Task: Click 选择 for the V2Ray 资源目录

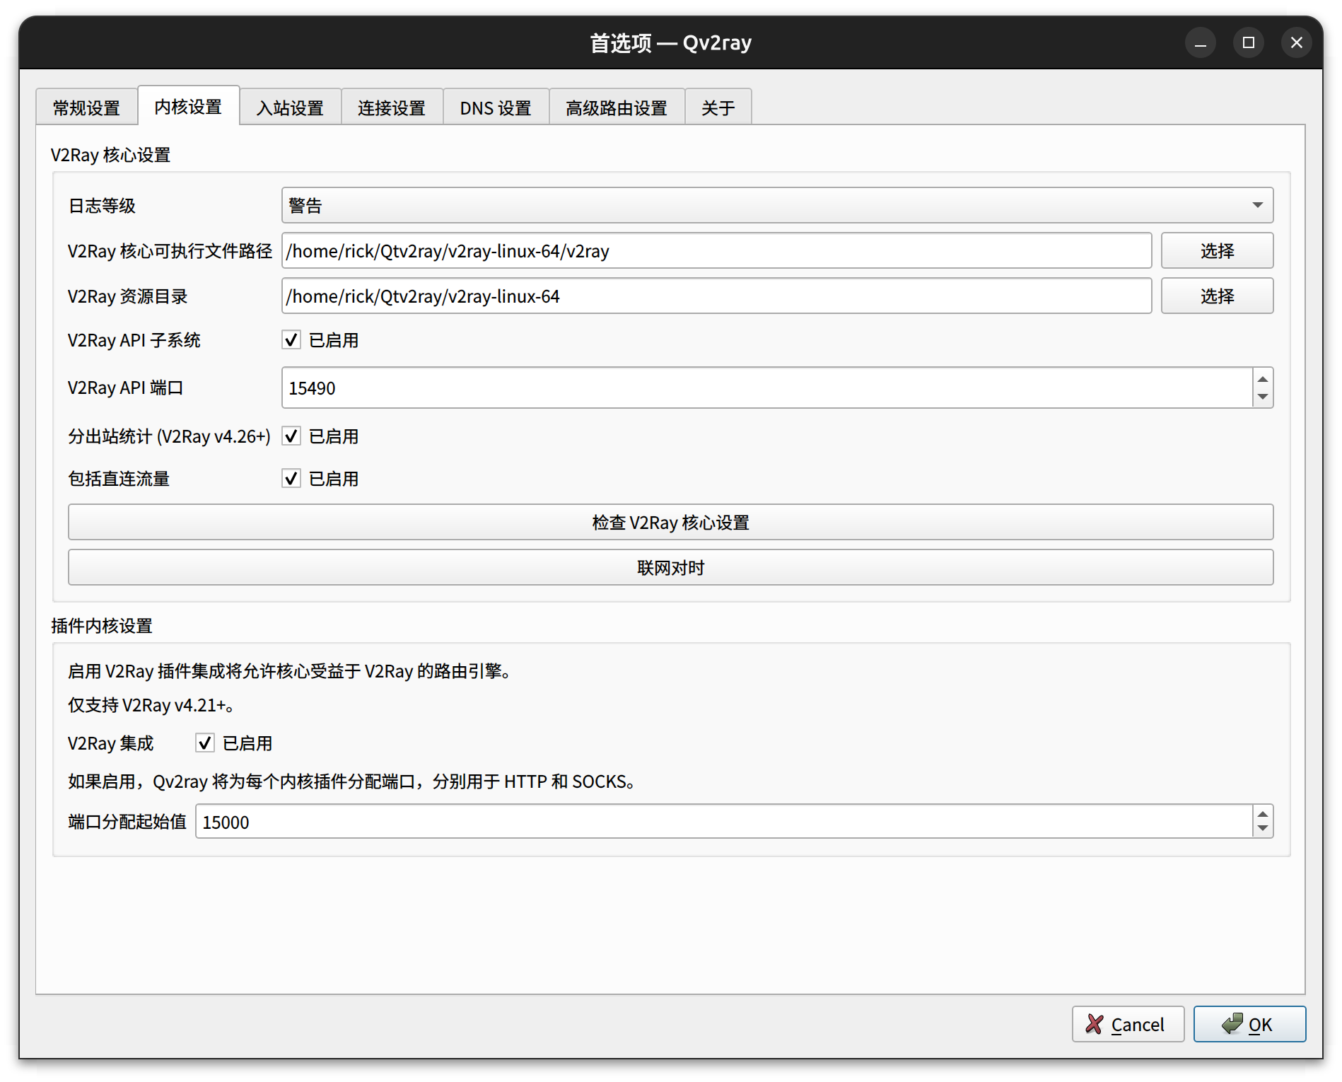Action: pyautogui.click(x=1217, y=296)
